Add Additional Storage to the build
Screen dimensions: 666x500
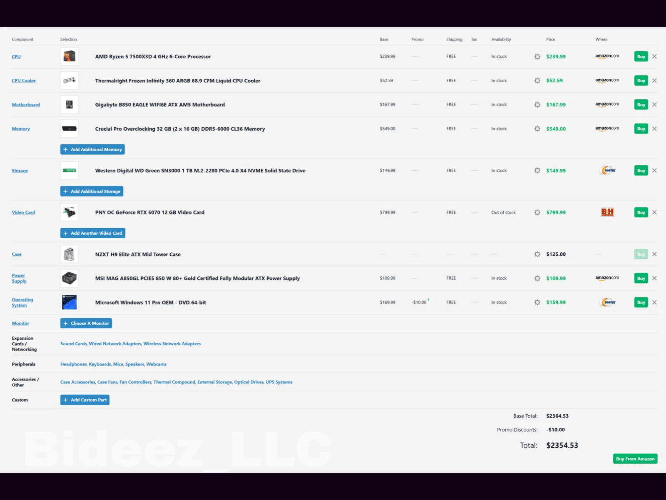[x=92, y=191]
